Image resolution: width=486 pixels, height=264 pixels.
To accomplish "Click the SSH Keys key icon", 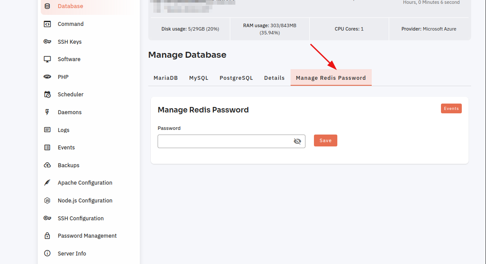I will point(47,42).
